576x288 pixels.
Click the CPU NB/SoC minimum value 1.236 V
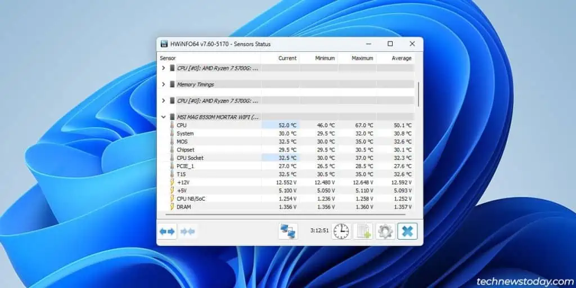click(325, 199)
